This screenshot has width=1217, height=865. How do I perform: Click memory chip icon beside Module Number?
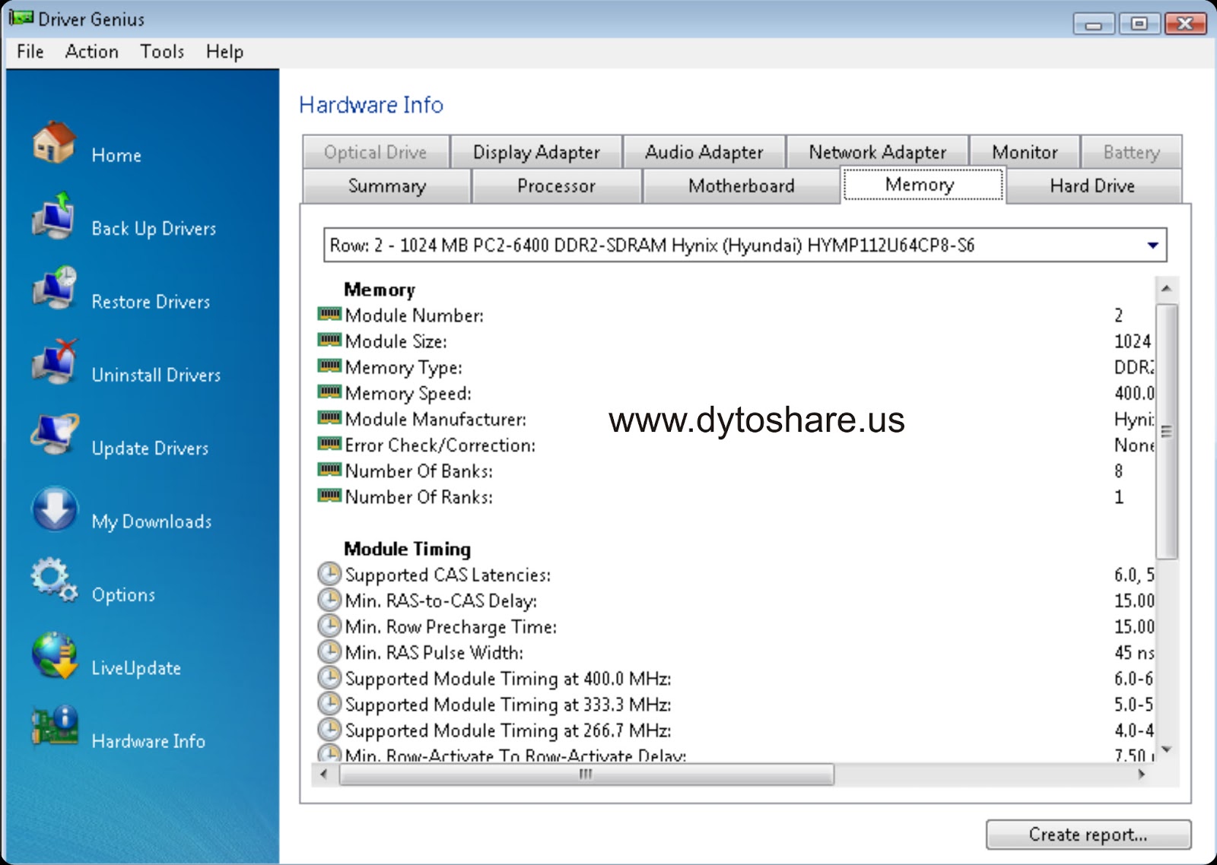click(329, 313)
